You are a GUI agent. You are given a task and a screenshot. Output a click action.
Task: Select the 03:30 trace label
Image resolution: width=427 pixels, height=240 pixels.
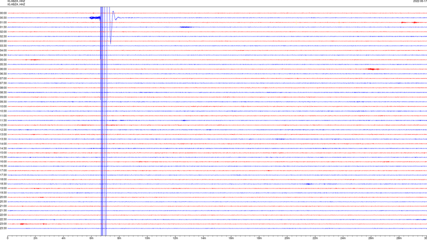click(x=3, y=46)
